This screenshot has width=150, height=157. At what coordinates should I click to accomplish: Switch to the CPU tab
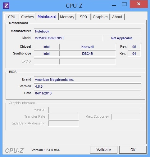(x=12, y=17)
